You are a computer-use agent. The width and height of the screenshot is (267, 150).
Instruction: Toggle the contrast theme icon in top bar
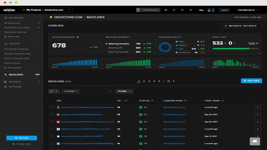pos(190,10)
